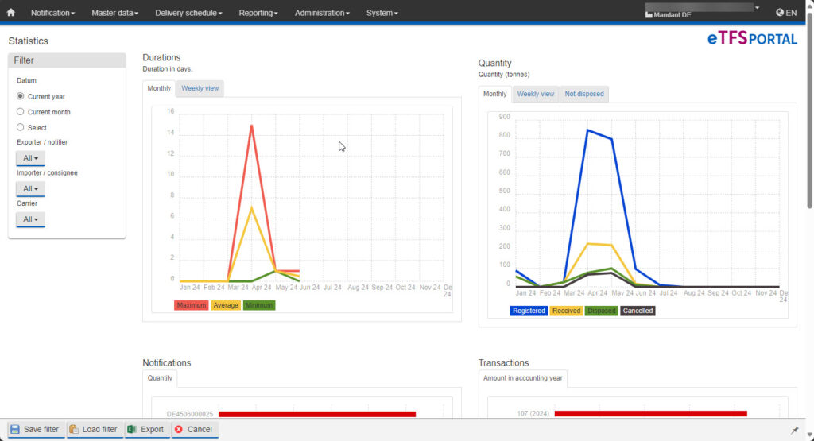814x441 pixels.
Task: Select the Current year radio button
Action: [21, 96]
